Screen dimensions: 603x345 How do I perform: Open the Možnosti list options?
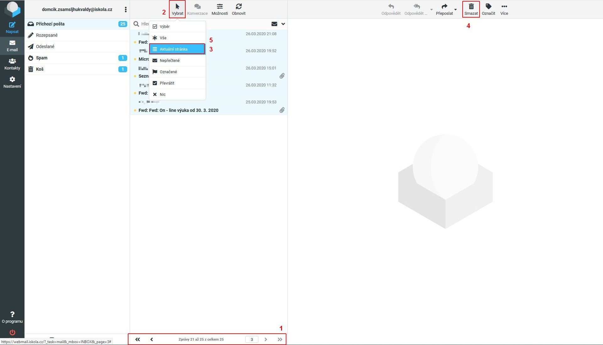pyautogui.click(x=220, y=9)
